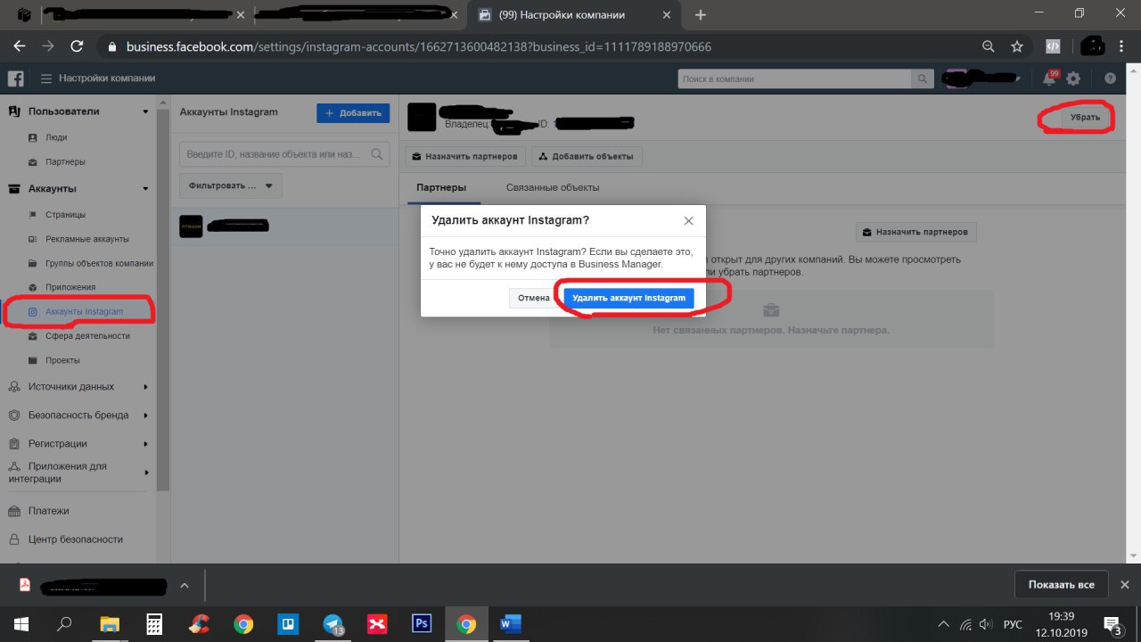
Task: Open Windows taskbar search
Action: (65, 622)
